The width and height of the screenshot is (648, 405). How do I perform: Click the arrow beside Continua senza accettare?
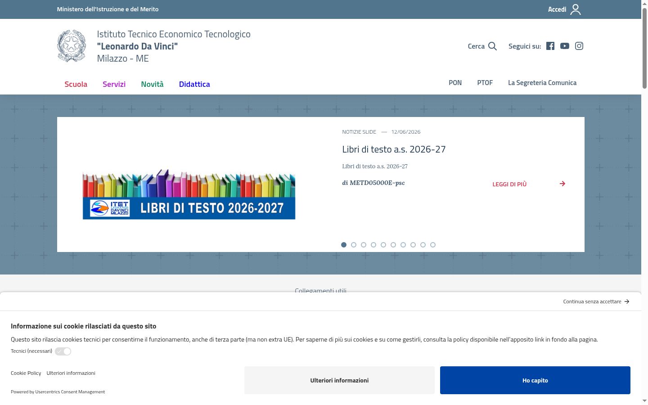point(627,301)
